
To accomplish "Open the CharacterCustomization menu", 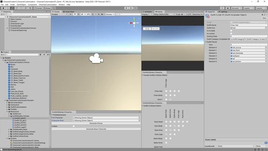I will click(x=48, y=5).
